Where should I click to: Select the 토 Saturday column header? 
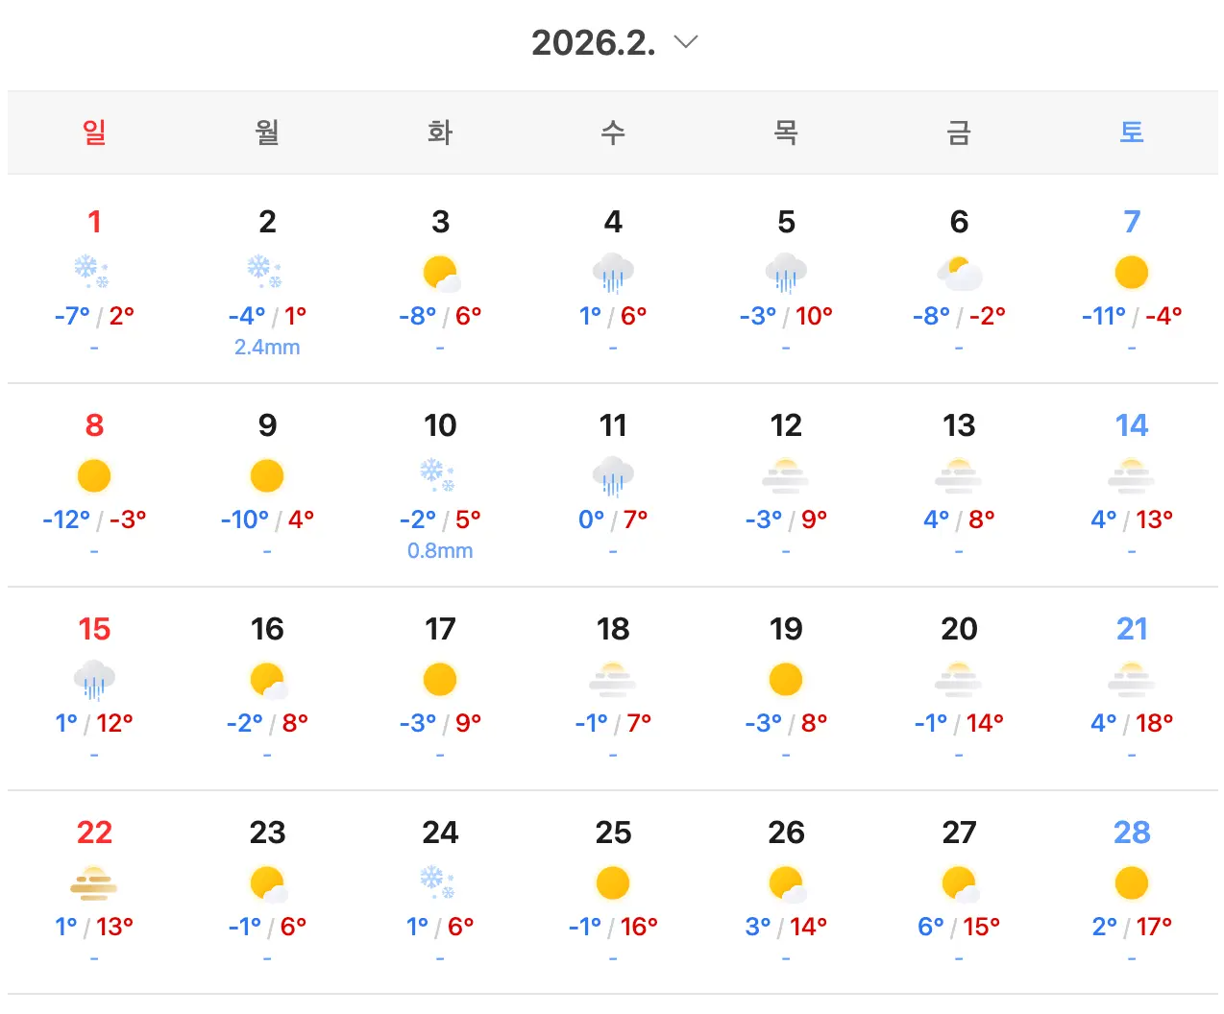[x=1131, y=133]
